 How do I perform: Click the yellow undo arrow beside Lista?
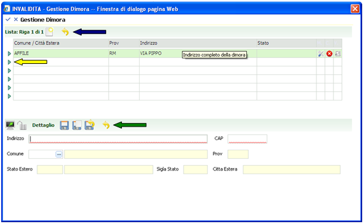pos(65,32)
